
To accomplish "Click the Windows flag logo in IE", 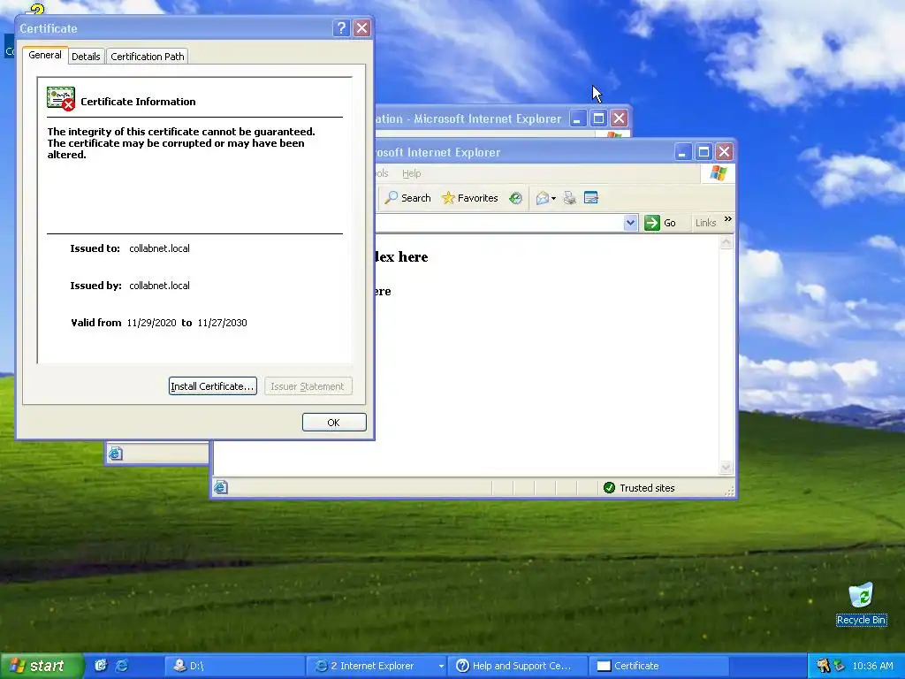I will tap(719, 173).
